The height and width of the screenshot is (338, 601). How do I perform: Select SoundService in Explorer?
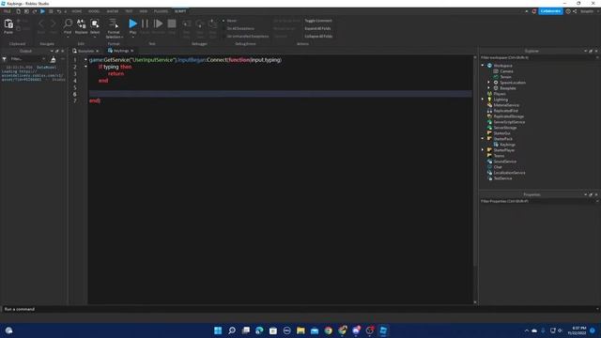click(505, 161)
